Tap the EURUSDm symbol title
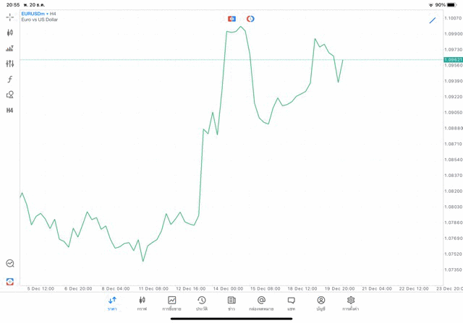The height and width of the screenshot is (323, 463). 38,13
